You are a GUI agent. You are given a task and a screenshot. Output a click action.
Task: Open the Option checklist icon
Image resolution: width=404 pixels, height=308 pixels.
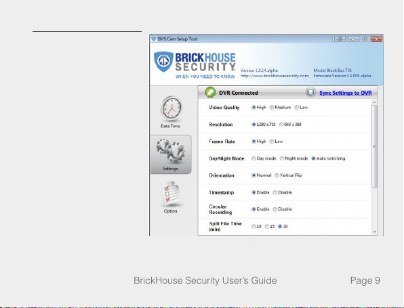tap(171, 194)
